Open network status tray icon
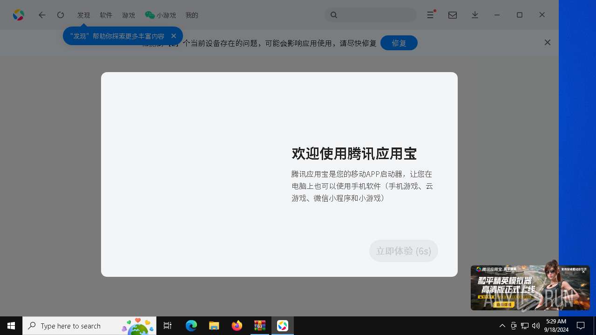The width and height of the screenshot is (596, 335). (x=525, y=326)
